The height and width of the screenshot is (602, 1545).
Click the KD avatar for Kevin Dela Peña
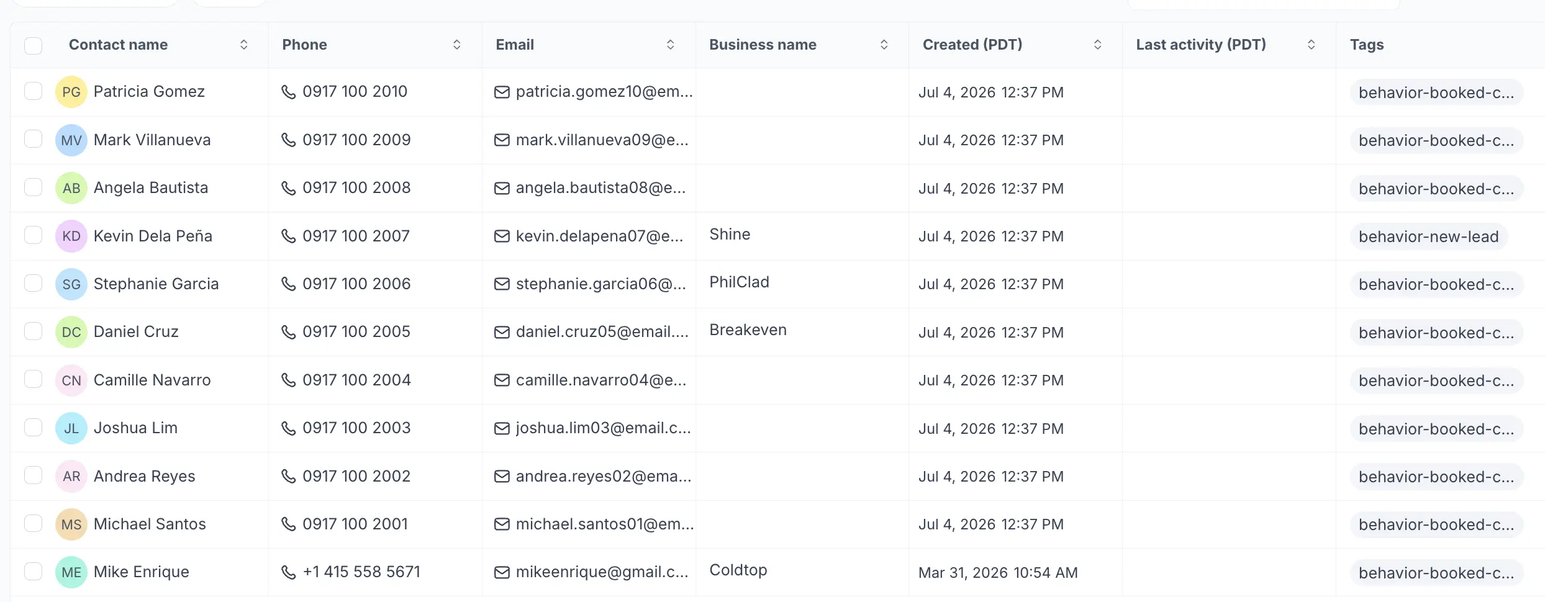(x=71, y=236)
